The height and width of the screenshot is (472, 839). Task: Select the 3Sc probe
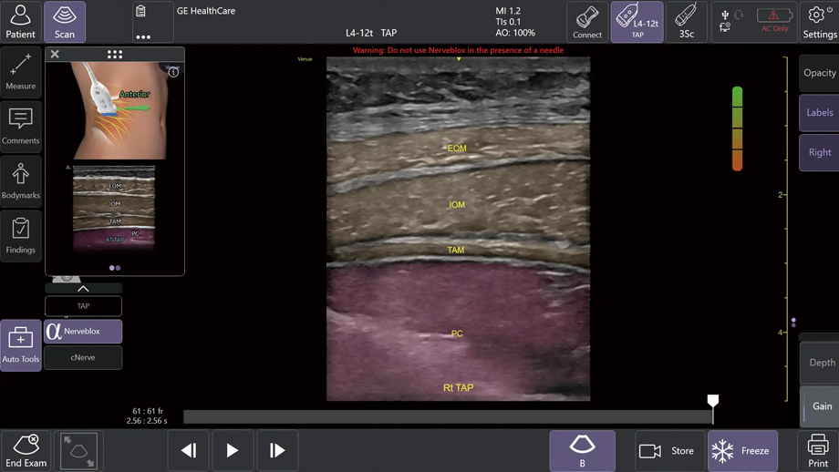point(686,22)
